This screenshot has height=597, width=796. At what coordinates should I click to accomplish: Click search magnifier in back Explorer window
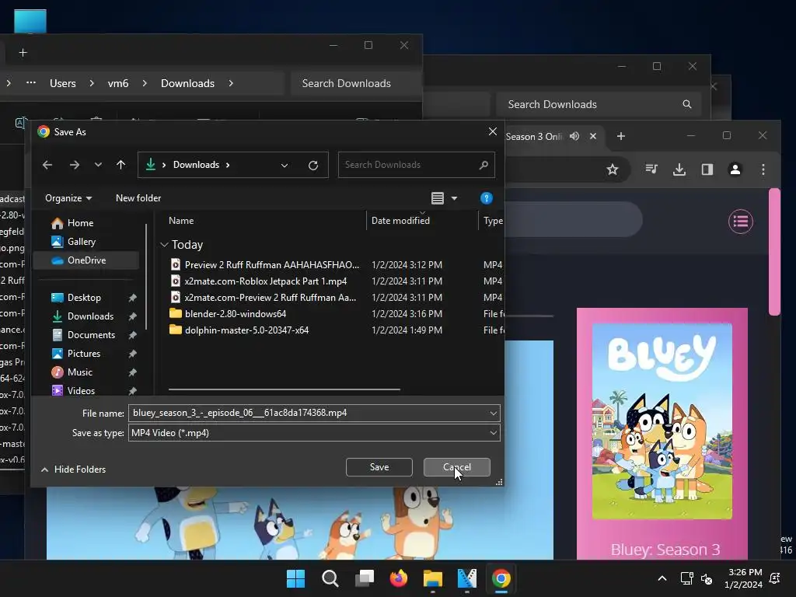(x=687, y=104)
